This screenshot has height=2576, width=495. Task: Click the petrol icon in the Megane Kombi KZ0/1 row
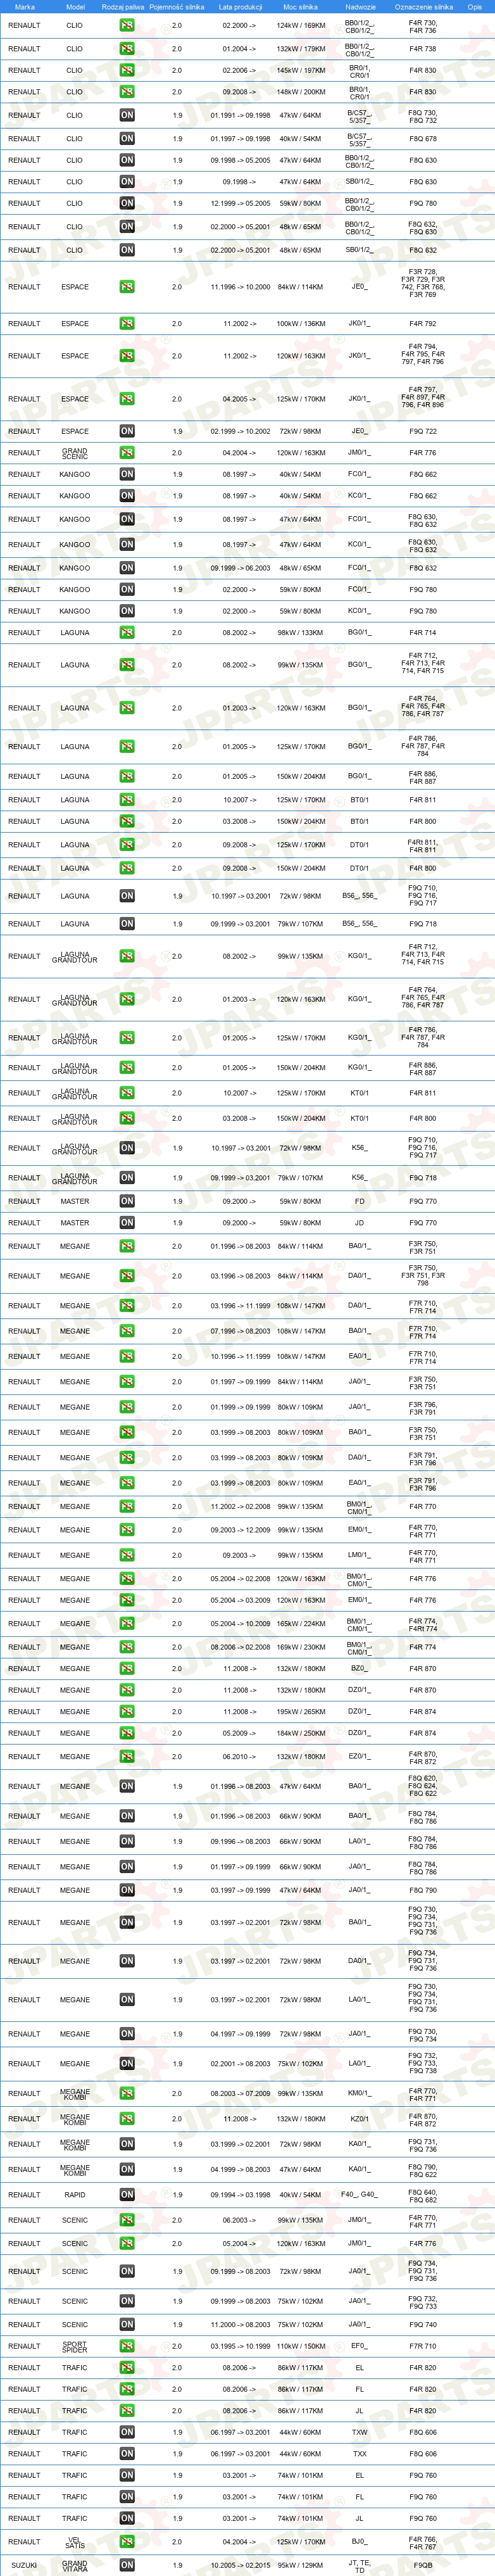click(127, 2118)
